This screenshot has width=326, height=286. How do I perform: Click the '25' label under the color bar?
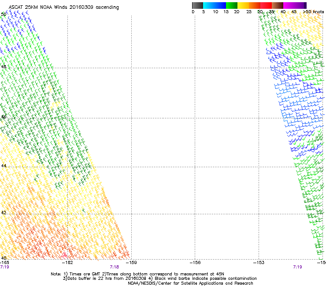[x=249, y=12]
